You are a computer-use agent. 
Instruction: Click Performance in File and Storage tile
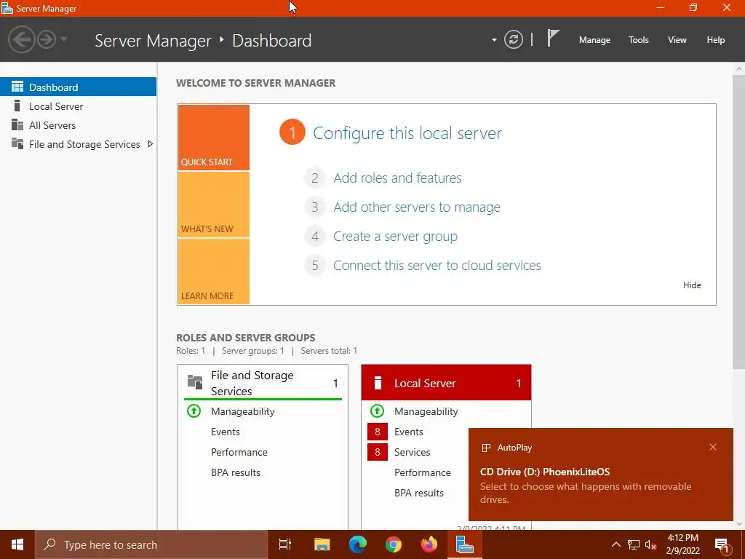point(239,453)
